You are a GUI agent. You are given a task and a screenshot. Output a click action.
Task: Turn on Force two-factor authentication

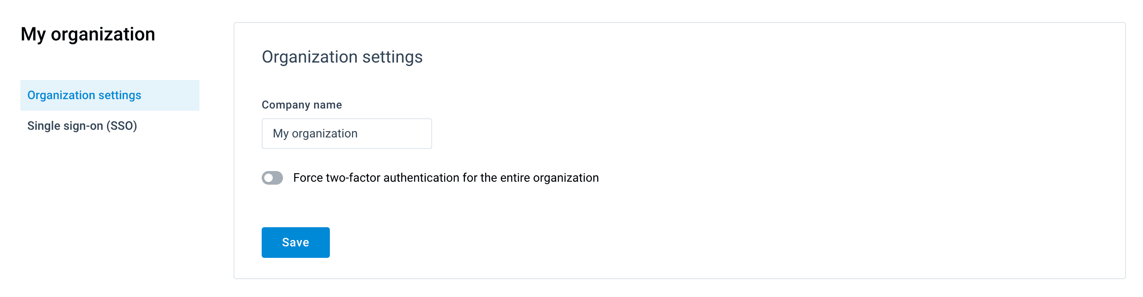[272, 178]
